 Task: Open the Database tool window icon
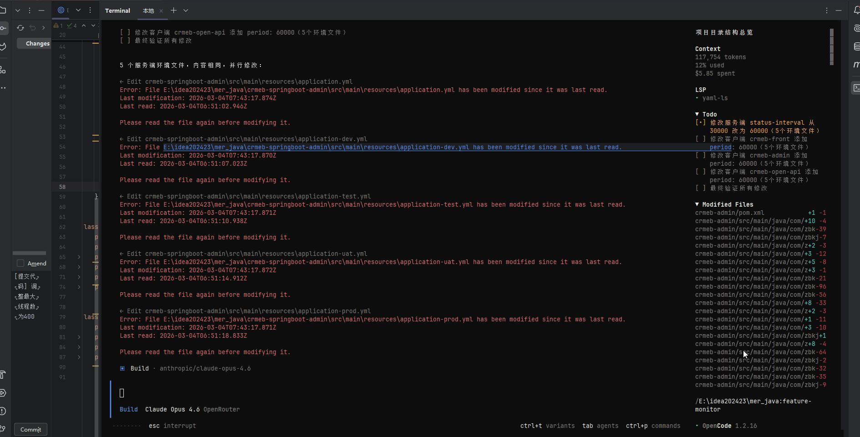click(x=856, y=46)
